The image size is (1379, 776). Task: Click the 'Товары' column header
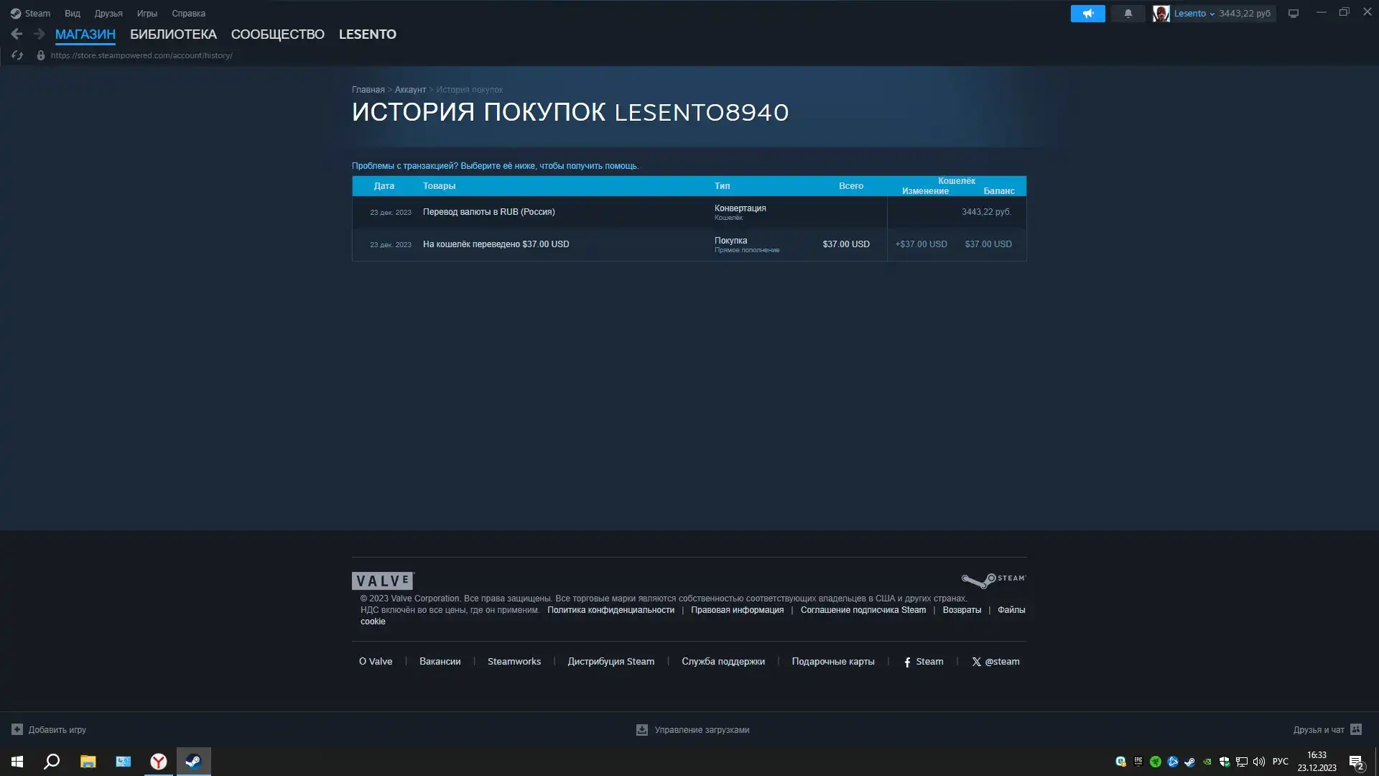tap(439, 186)
